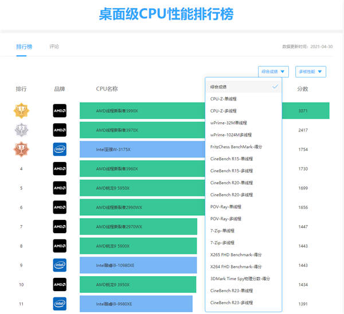
Task: Click the score 1391
Action: (x=303, y=304)
